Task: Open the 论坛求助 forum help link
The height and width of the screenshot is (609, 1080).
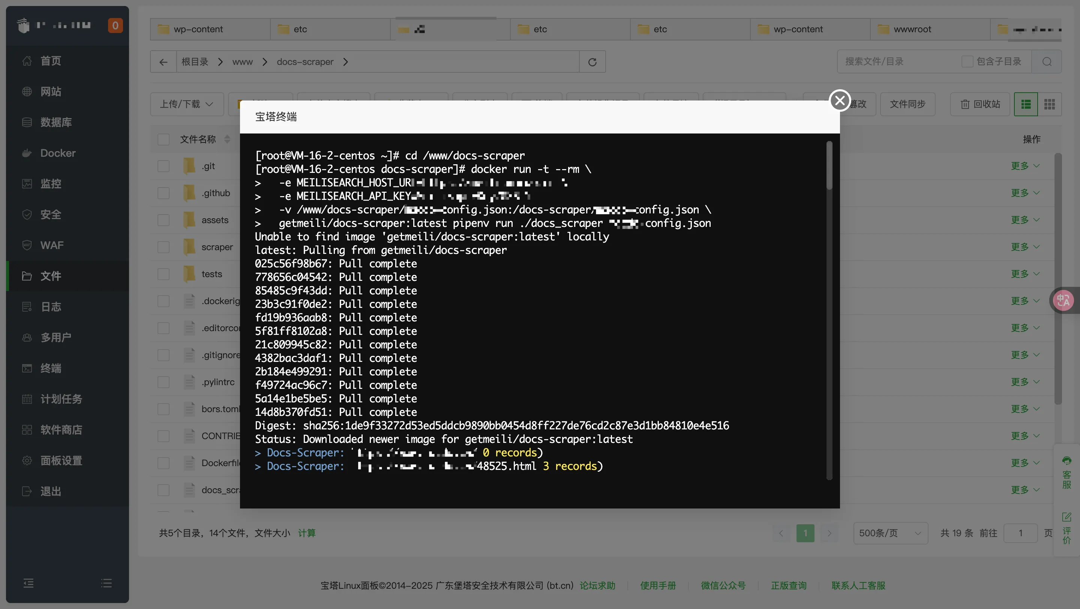Action: pos(597,585)
